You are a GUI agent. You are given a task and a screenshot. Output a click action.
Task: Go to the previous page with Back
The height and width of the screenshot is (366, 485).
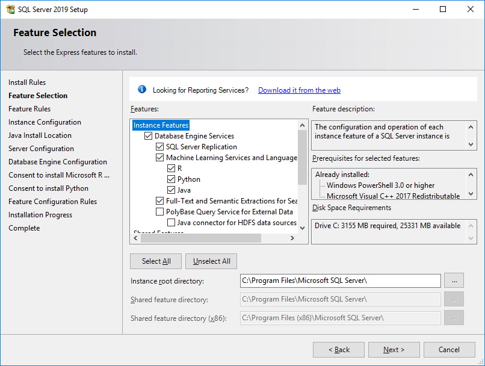[x=339, y=350]
